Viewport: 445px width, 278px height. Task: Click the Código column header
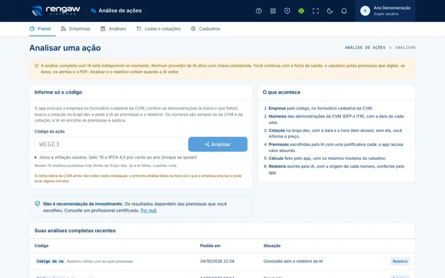coord(41,246)
